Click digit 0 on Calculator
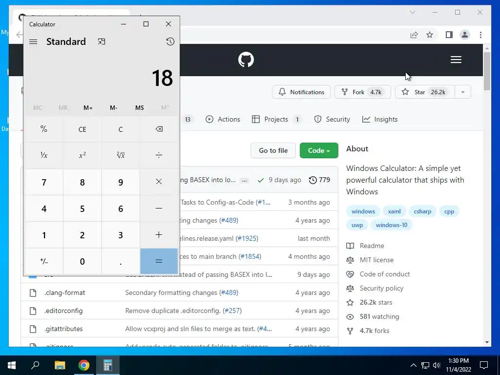The image size is (500, 375). (x=82, y=261)
